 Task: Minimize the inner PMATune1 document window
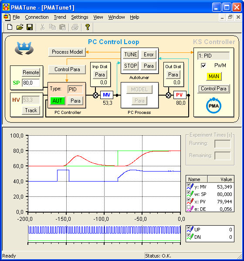[222, 17]
